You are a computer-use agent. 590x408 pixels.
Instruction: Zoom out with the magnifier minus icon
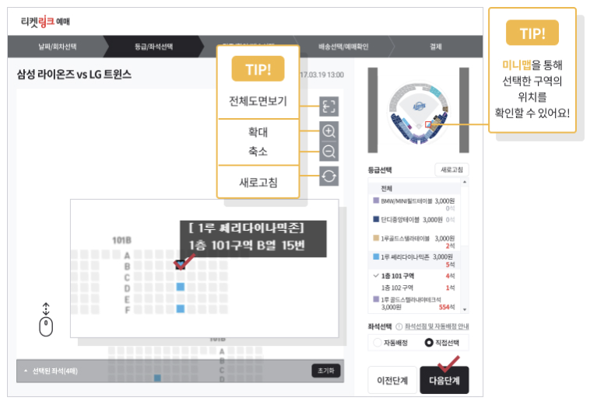coord(329,152)
